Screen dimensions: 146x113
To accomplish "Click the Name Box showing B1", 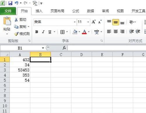I will [20, 48].
